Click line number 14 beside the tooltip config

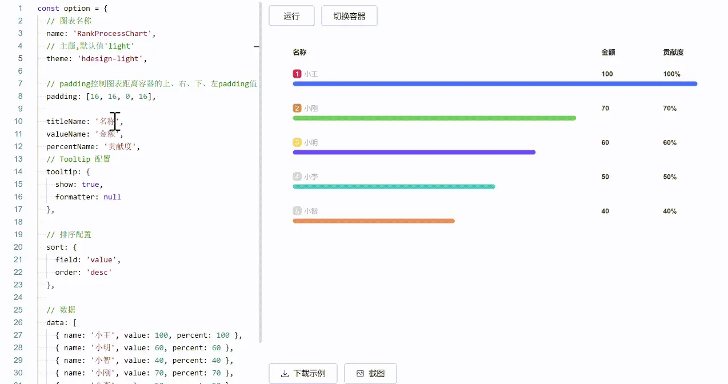[18, 171]
